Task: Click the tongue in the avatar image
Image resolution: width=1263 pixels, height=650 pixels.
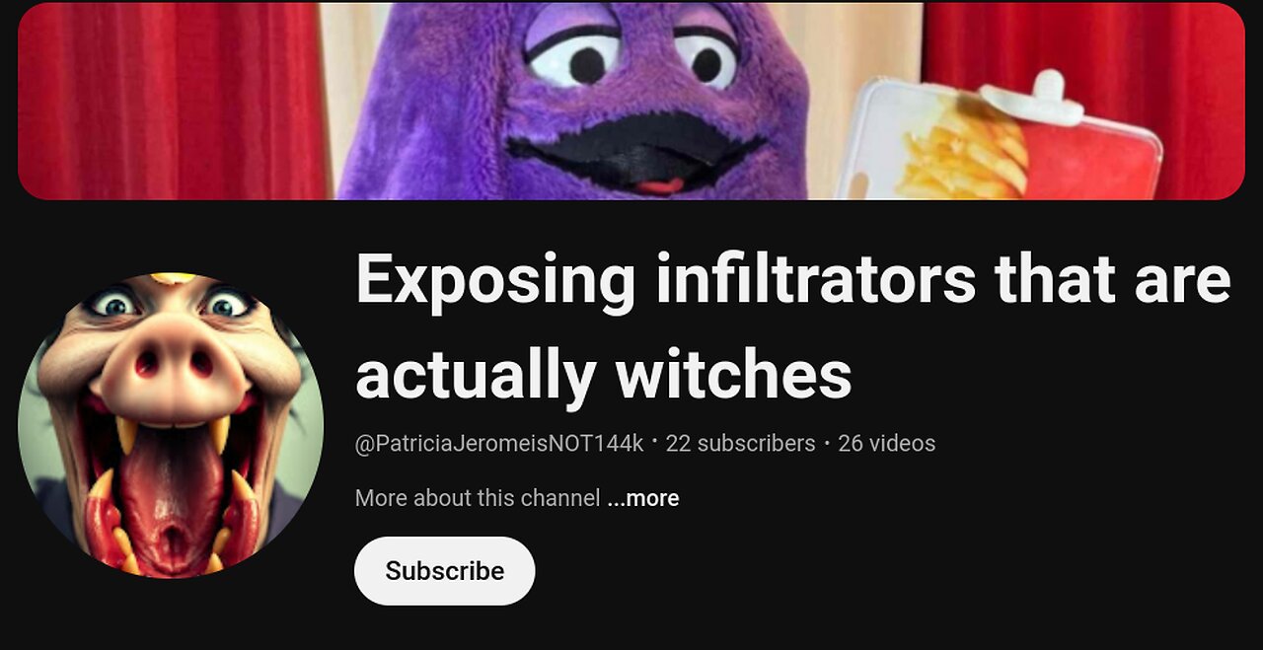Action: coord(172,493)
